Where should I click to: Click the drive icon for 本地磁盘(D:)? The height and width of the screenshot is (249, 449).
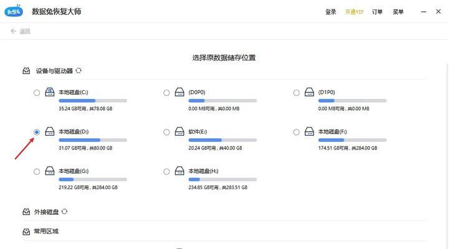click(50, 131)
